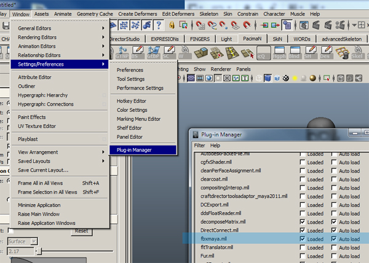This screenshot has height=263, width=369.
Task: Open Filter menu in Plug-in Manager
Action: [199, 146]
